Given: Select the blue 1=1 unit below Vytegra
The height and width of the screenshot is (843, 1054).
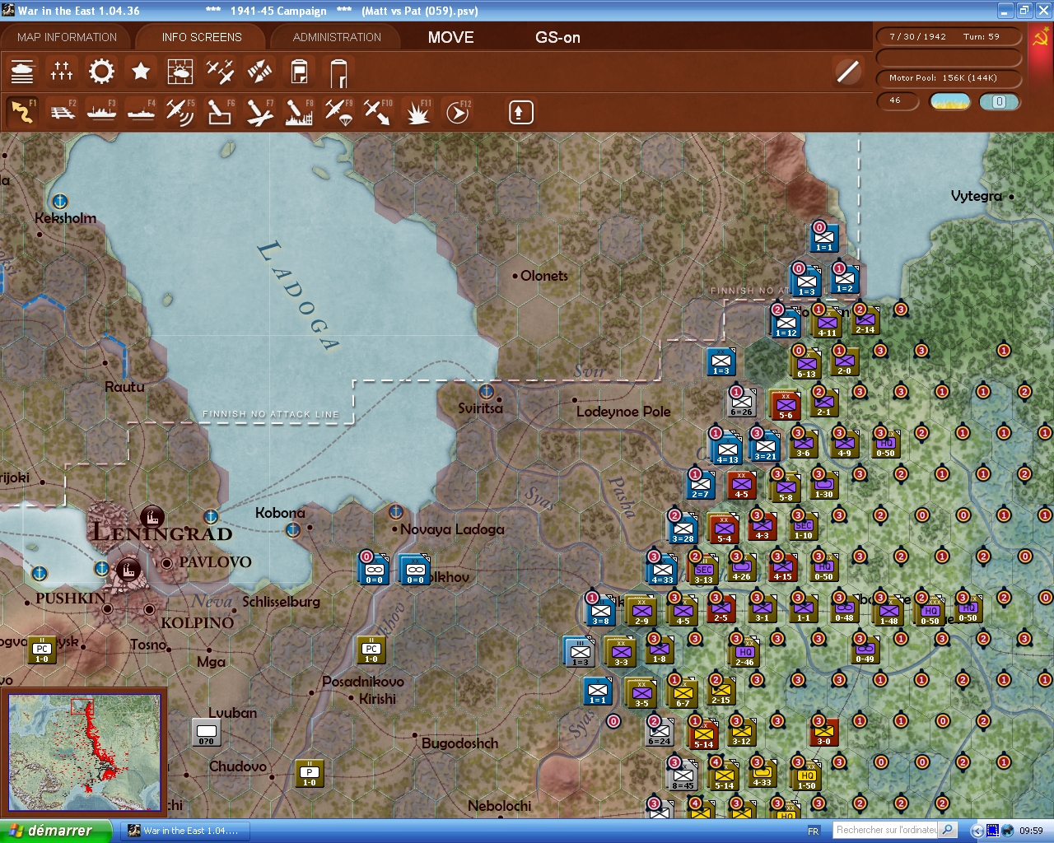Looking at the screenshot, I should pyautogui.click(x=823, y=239).
